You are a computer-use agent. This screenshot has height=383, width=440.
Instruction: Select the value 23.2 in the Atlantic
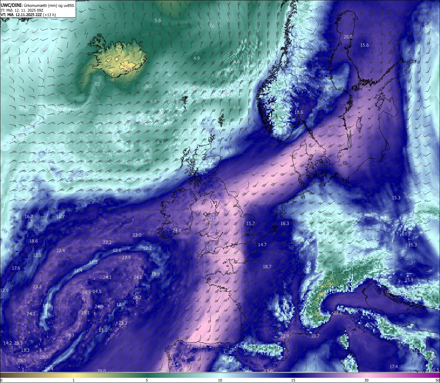click(37, 287)
